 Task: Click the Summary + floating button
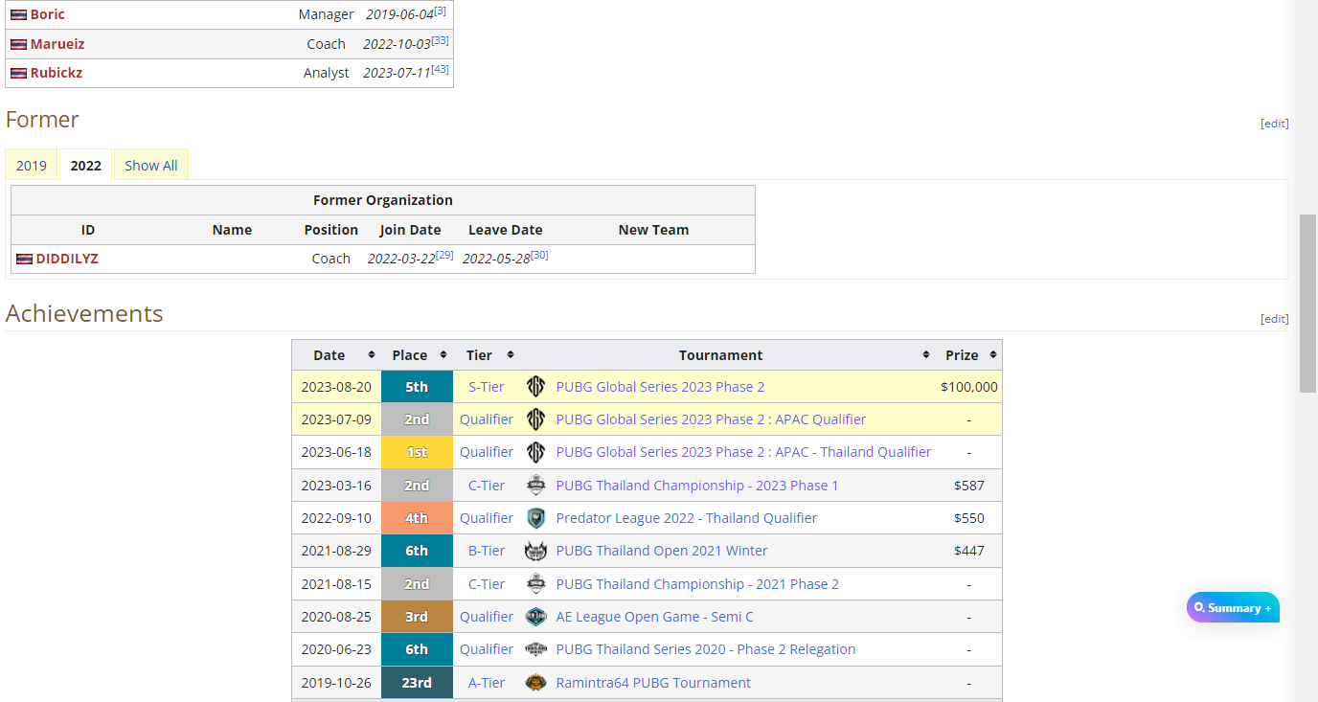pos(1233,608)
